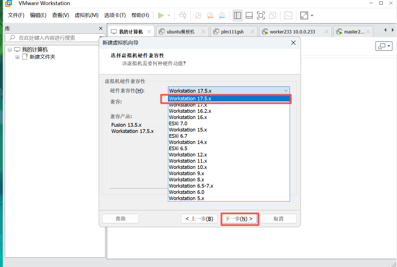The height and width of the screenshot is (267, 397).
Task: Select ESXi 7.0 from the list
Action: coord(178,124)
